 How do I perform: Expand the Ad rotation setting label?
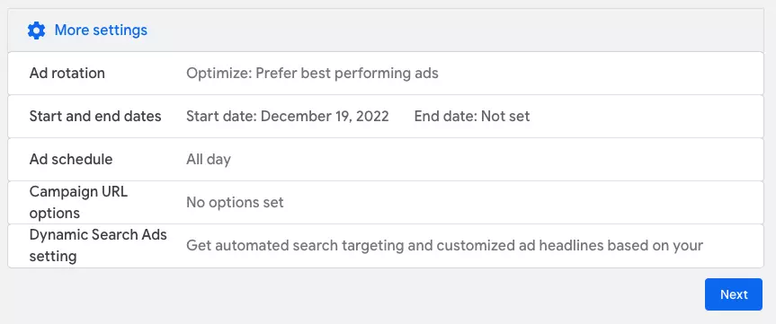click(x=67, y=73)
